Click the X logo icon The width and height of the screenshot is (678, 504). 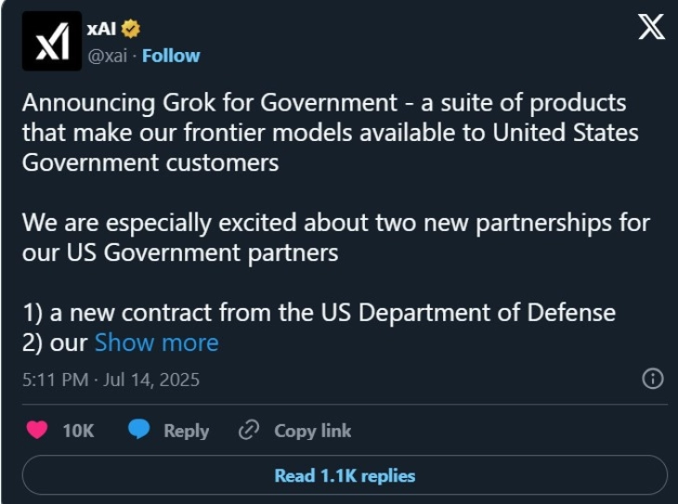pyautogui.click(x=652, y=29)
